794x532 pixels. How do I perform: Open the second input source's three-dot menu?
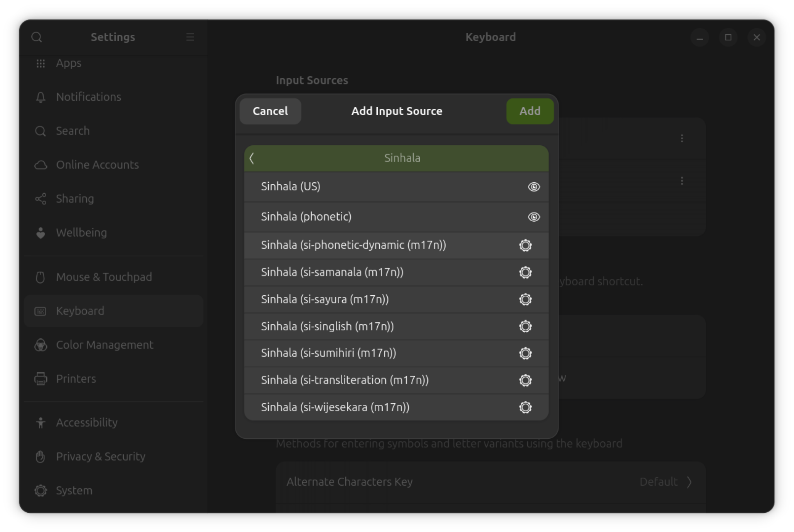682,181
